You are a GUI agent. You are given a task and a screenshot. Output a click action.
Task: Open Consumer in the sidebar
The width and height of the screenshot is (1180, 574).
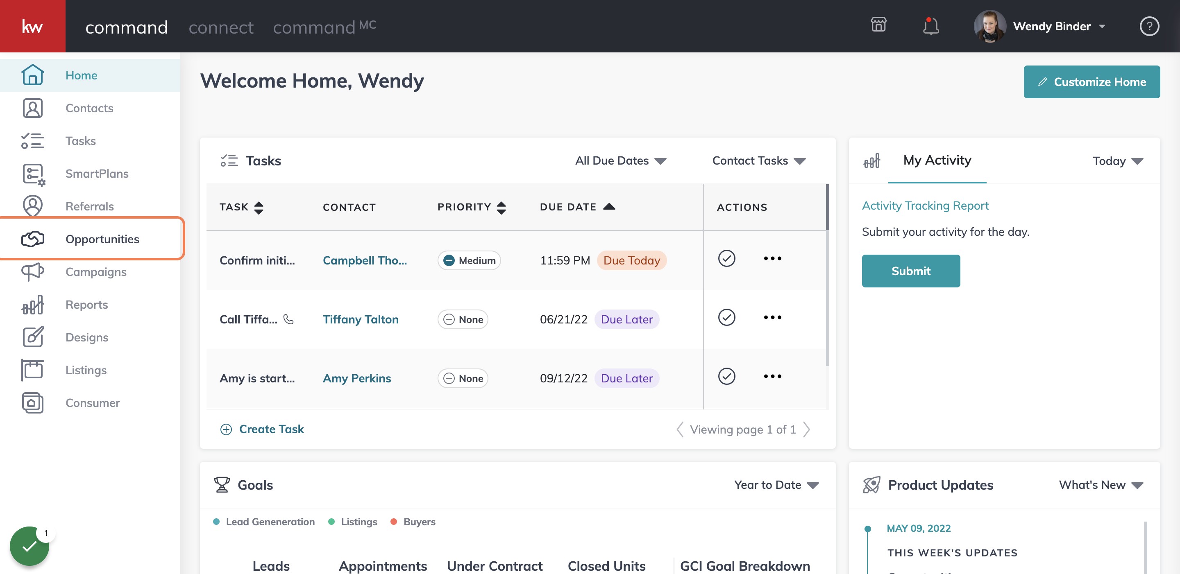pyautogui.click(x=90, y=403)
